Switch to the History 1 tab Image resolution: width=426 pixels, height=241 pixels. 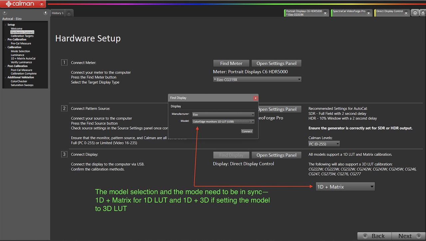point(58,13)
